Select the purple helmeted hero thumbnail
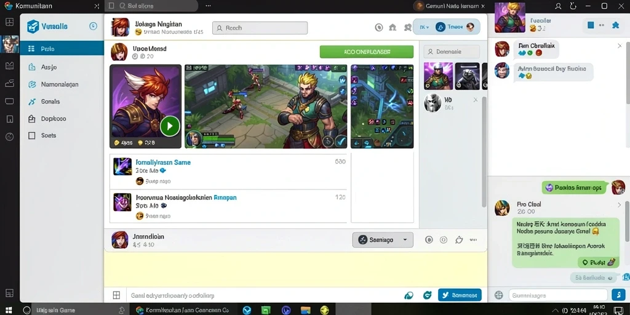 (438, 76)
